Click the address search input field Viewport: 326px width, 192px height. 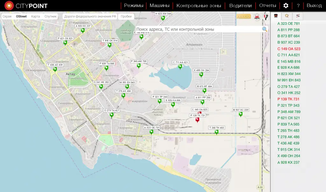point(197,29)
